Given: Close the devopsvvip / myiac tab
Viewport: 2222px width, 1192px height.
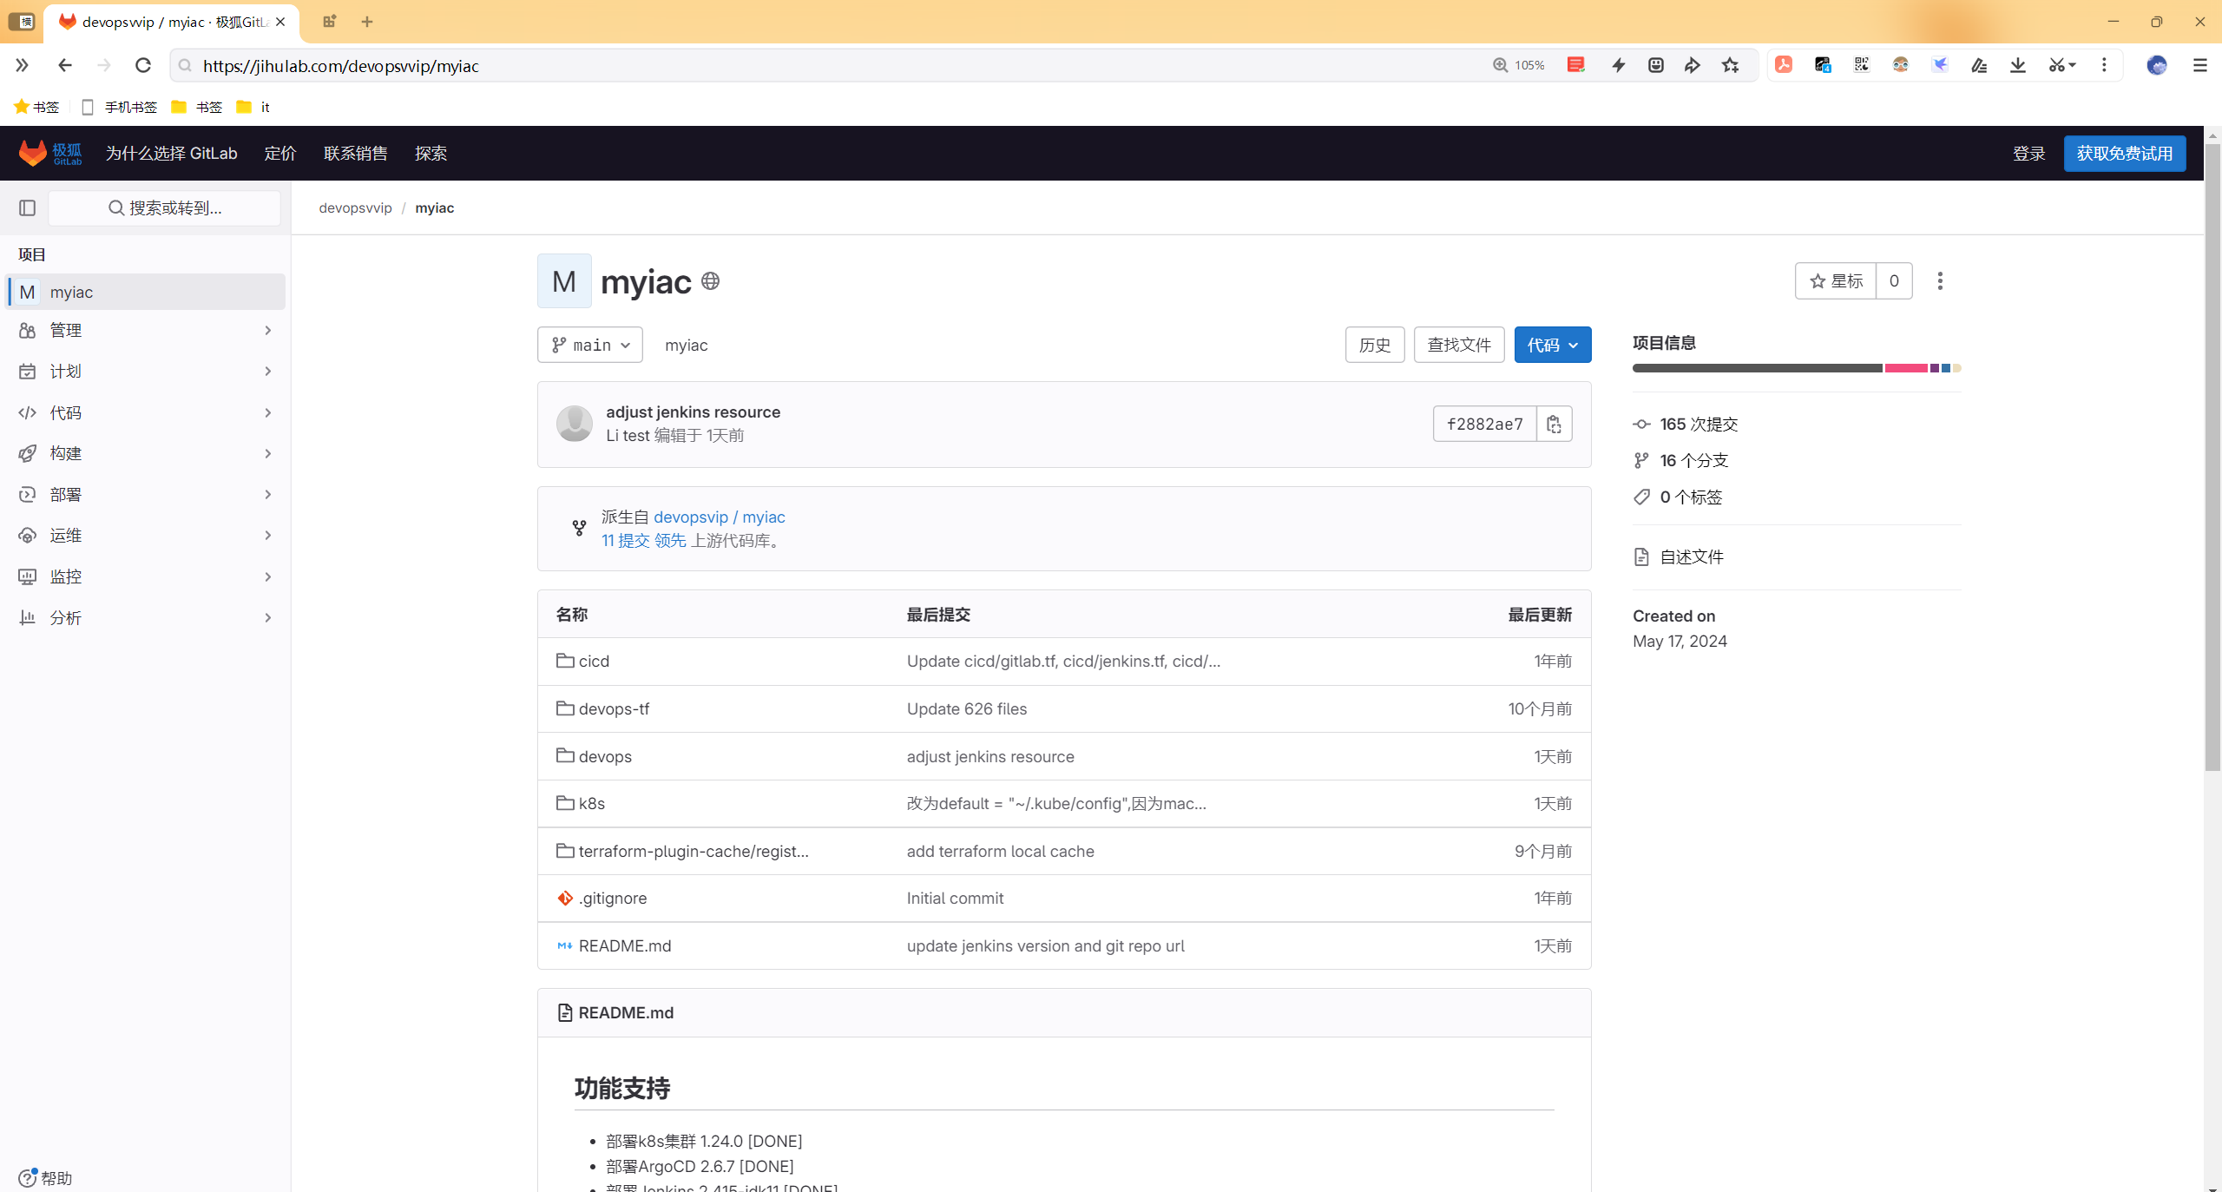Looking at the screenshot, I should 280,22.
